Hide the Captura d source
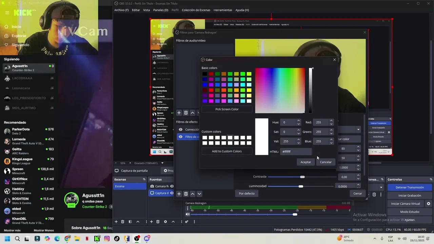The width and height of the screenshot is (434, 244). click(172, 193)
